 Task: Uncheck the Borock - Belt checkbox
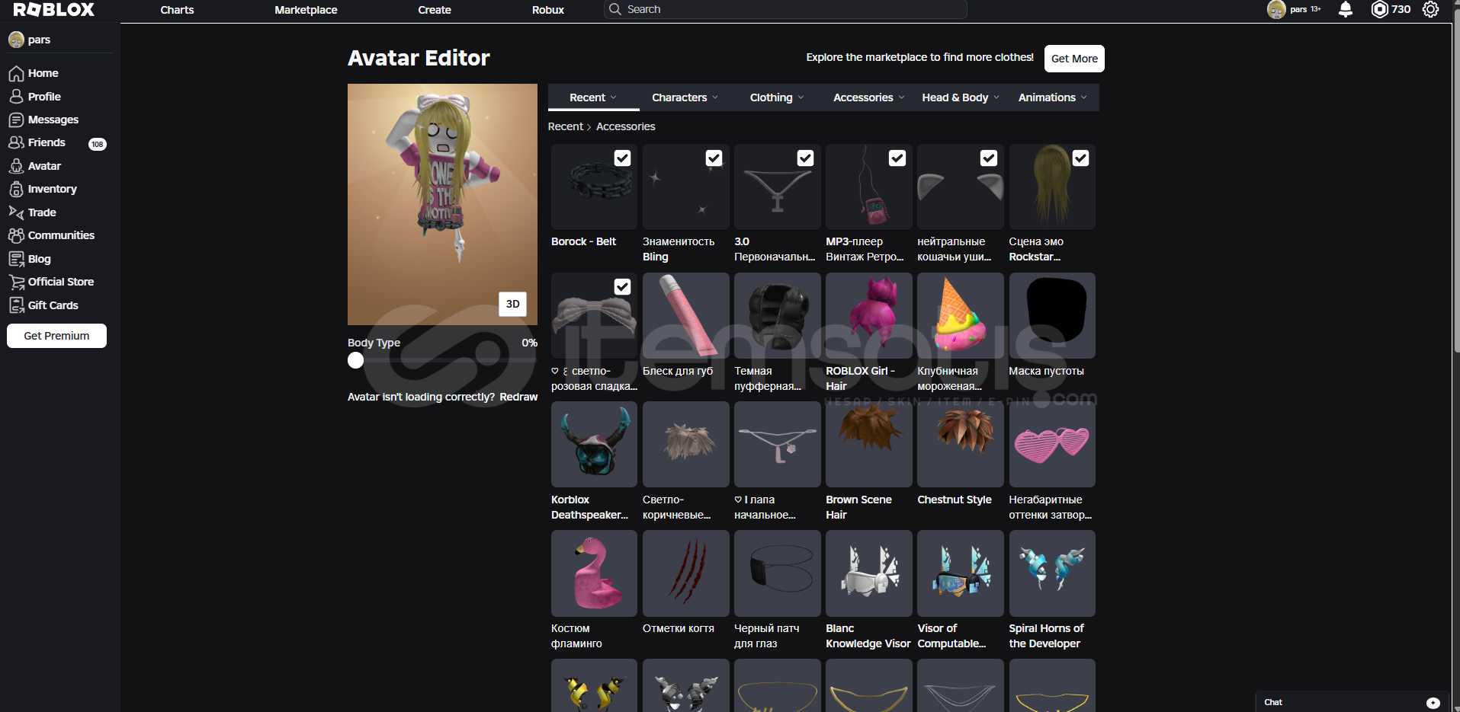click(623, 158)
